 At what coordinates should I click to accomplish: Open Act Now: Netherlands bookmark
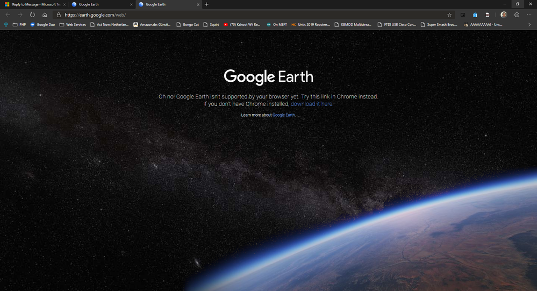110,25
